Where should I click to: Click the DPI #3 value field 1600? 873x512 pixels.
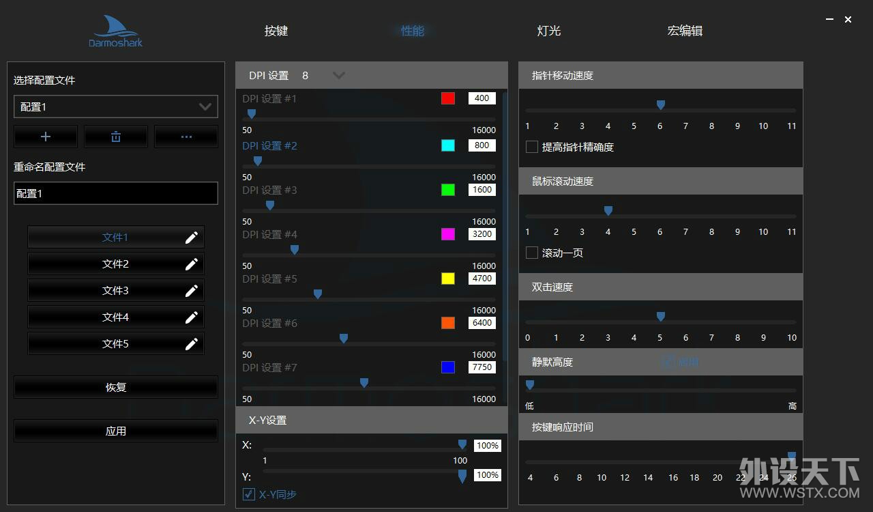[x=482, y=190]
